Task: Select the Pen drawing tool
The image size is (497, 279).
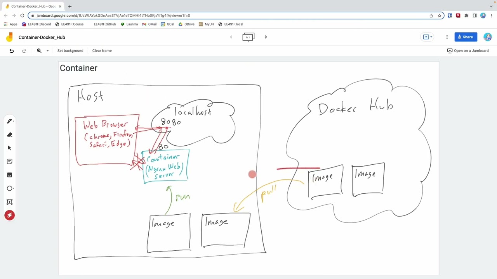Action: click(10, 121)
